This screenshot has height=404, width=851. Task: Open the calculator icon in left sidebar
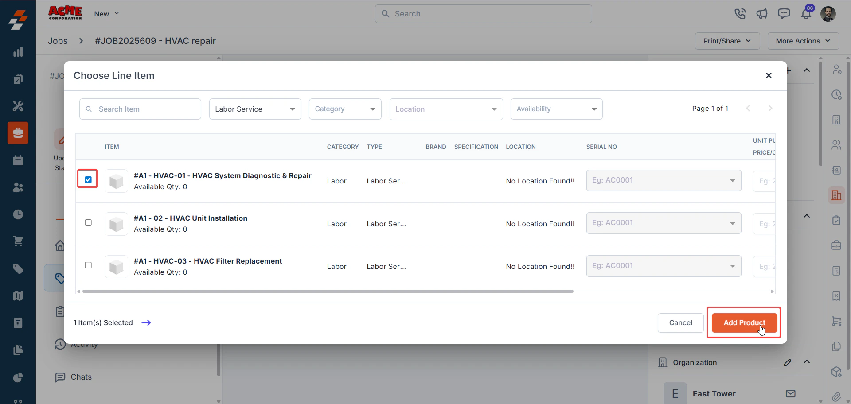[x=18, y=323]
